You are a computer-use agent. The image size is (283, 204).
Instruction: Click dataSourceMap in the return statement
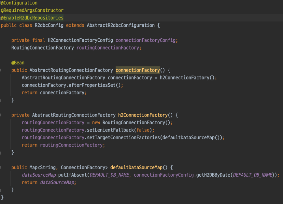[x=57, y=183]
